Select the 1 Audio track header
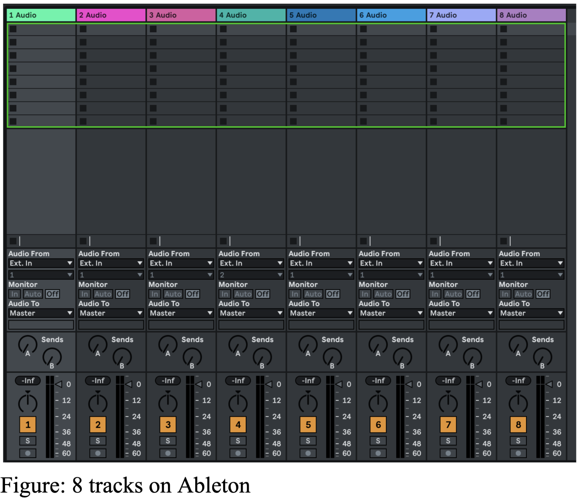The height and width of the screenshot is (501, 580). [41, 15]
